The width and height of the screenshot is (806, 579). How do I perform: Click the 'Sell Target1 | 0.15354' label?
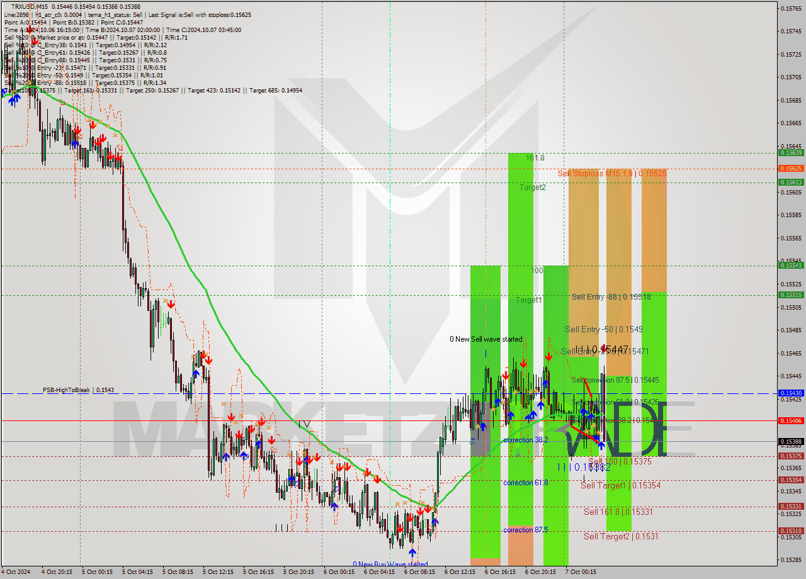[x=620, y=485]
